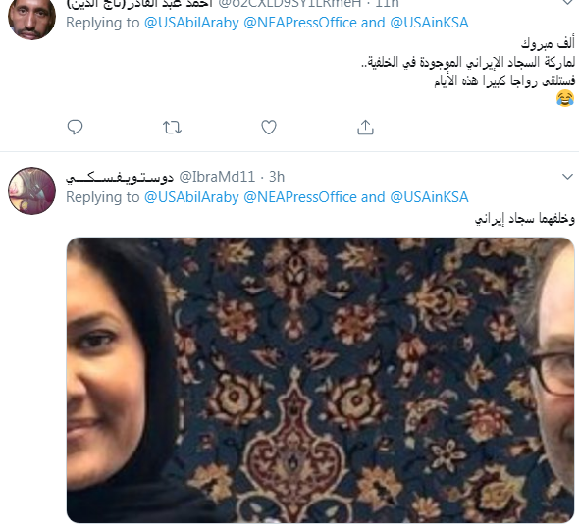Open the 3h timestamp of the reply
This screenshot has width=579, height=531.
pyautogui.click(x=277, y=177)
